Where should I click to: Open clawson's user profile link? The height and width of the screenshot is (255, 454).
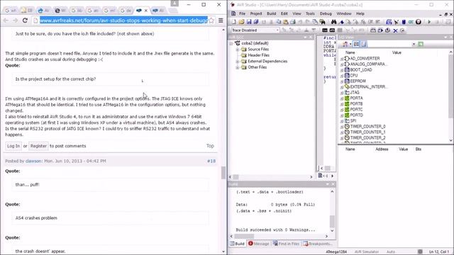tap(33, 161)
